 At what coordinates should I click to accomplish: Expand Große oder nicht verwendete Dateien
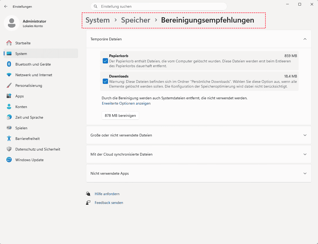click(199, 135)
